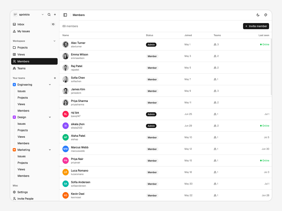This screenshot has width=282, height=211.
Task: Click the lucaromano username text
Action: pos(77,174)
